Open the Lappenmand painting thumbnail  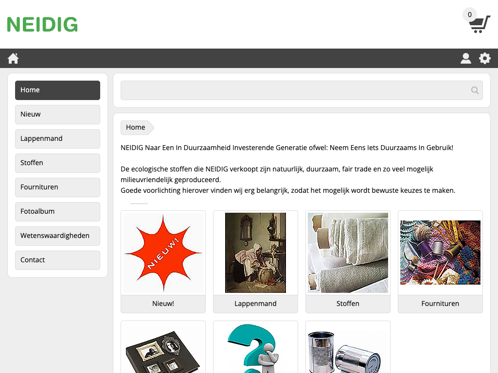click(255, 253)
